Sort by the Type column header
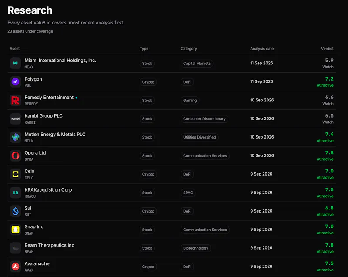This screenshot has height=277, width=348. [144, 49]
